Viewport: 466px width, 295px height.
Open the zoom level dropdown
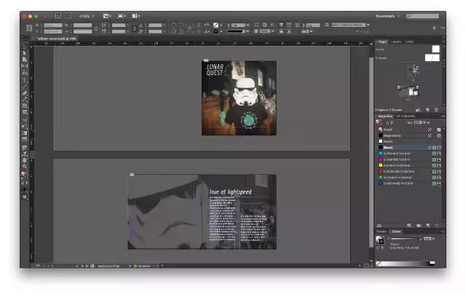pyautogui.click(x=86, y=15)
